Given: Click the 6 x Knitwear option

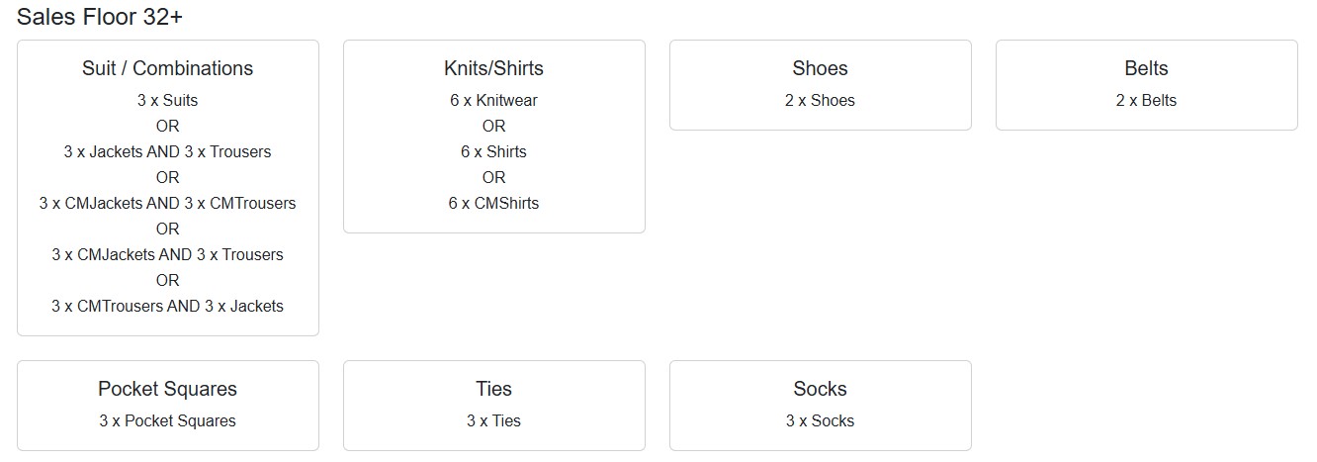Looking at the screenshot, I should [x=493, y=100].
